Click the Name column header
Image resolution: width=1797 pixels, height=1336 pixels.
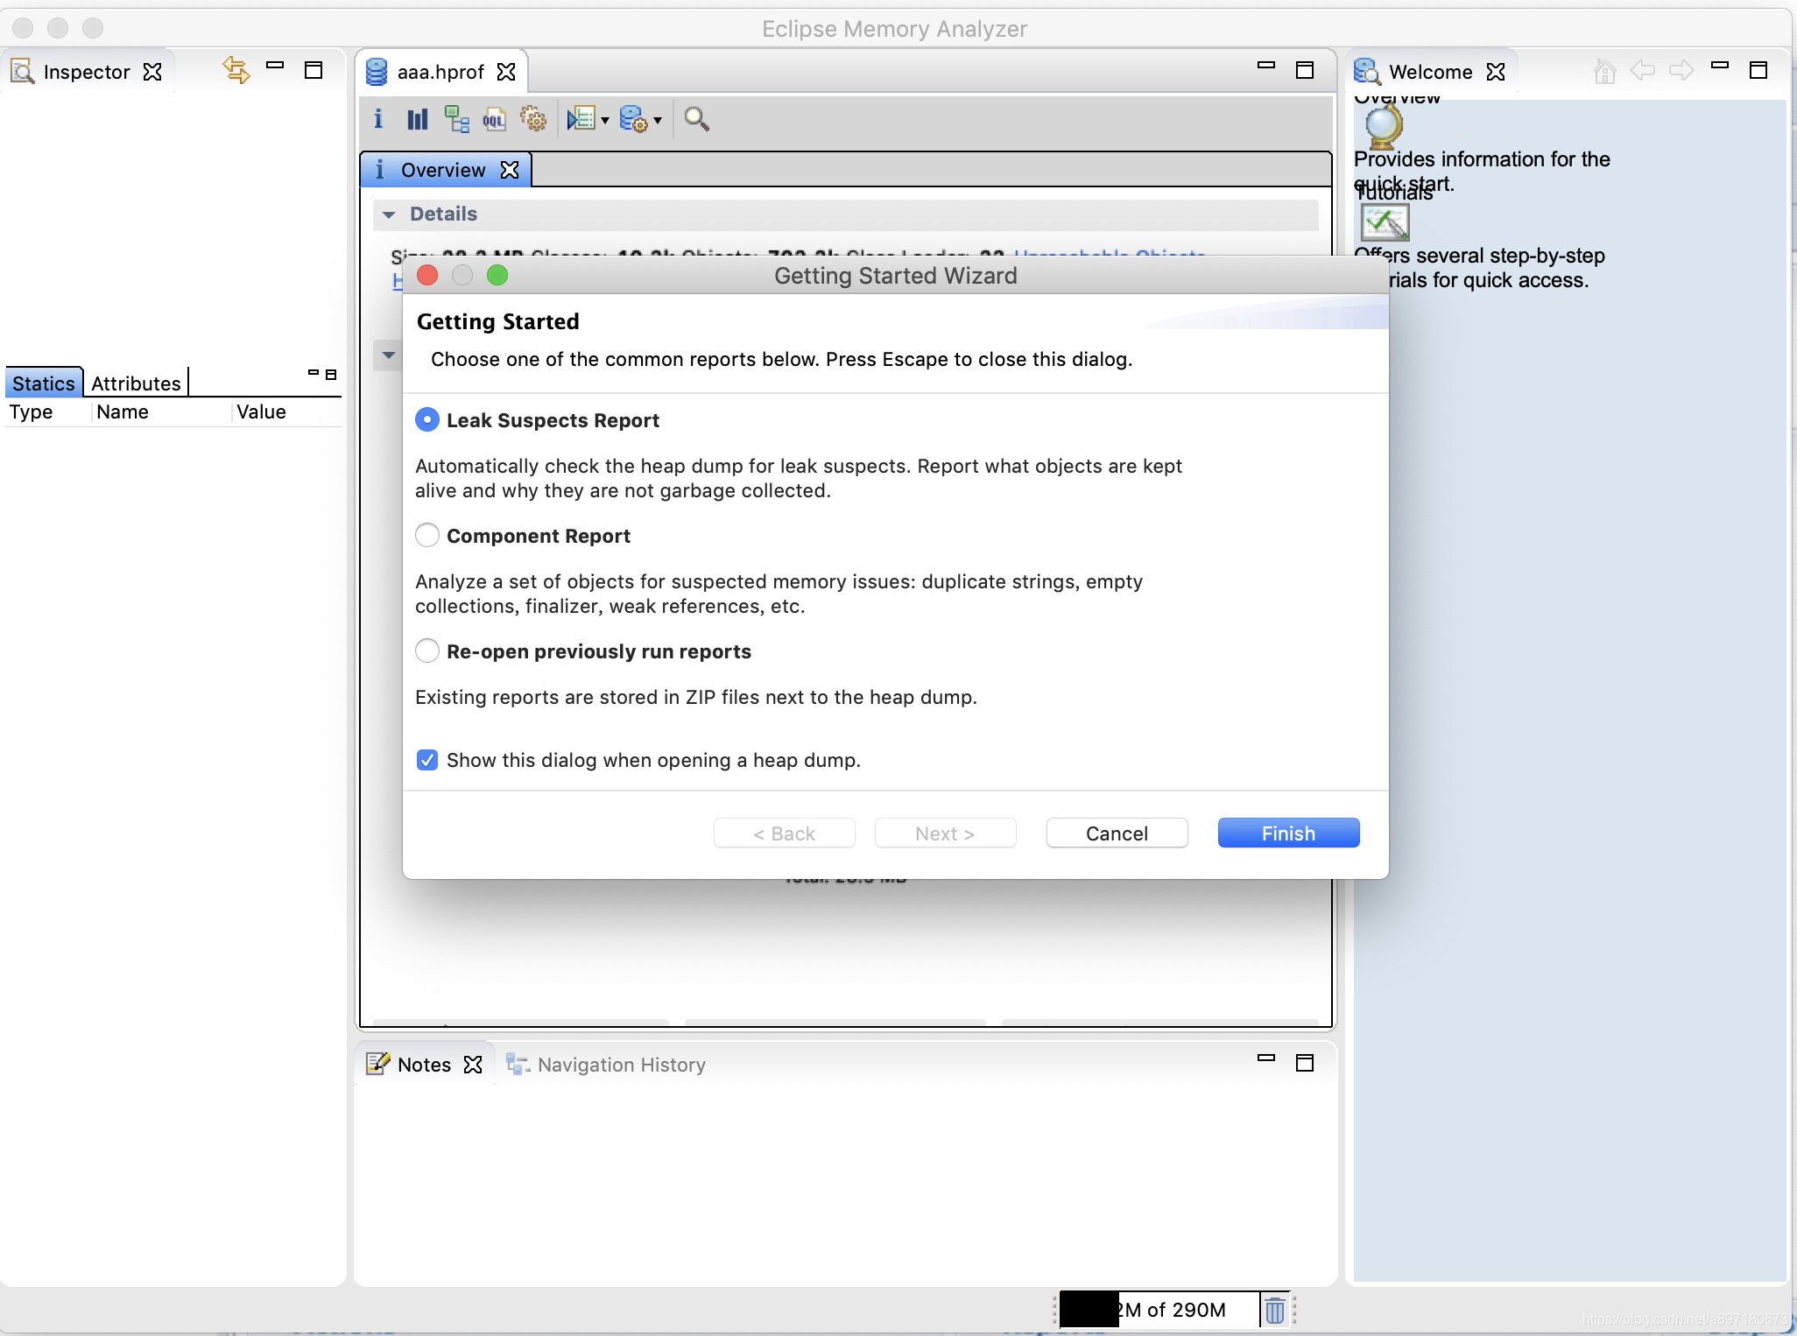point(160,412)
